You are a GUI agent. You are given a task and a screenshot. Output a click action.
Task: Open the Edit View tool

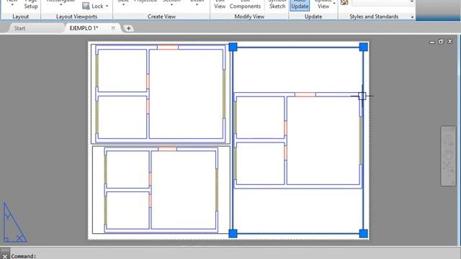click(220, 4)
